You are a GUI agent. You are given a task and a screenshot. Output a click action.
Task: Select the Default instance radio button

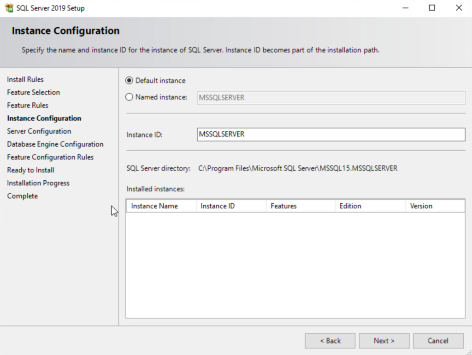(x=130, y=81)
